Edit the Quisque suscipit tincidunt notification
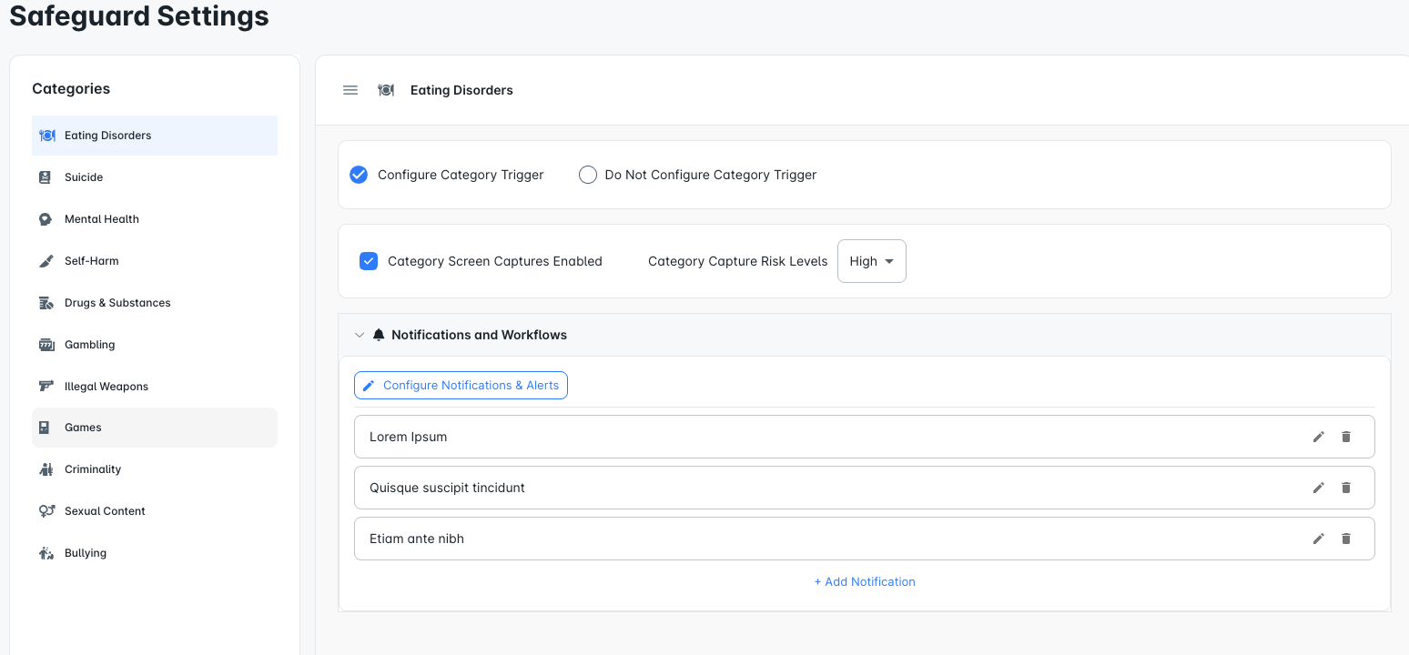Image resolution: width=1409 pixels, height=655 pixels. click(x=1318, y=488)
